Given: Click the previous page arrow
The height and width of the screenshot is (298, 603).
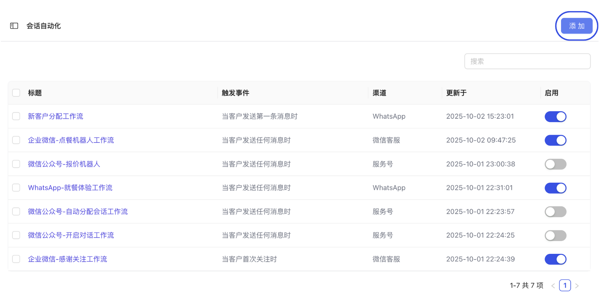Looking at the screenshot, I should coord(553,285).
